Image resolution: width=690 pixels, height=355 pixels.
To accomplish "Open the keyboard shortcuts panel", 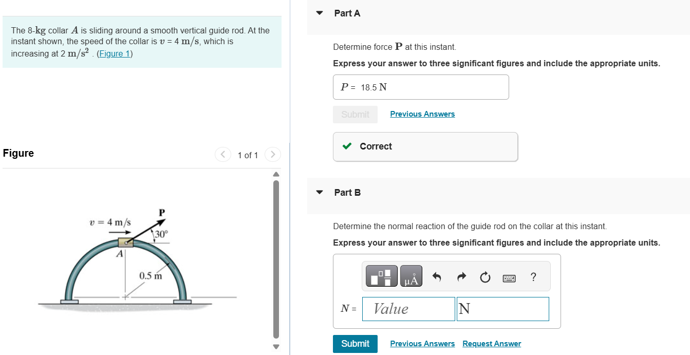I will coord(509,277).
